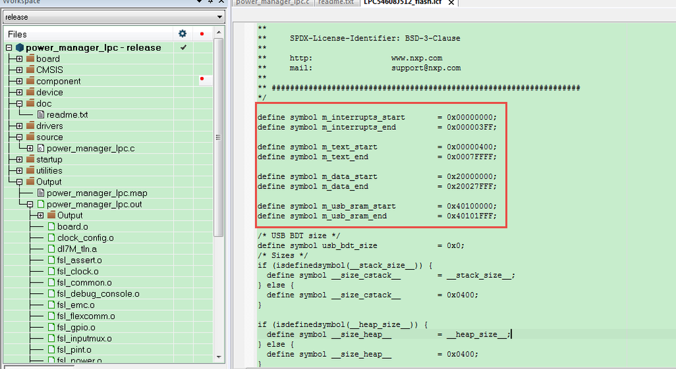Select readme.txt in the doc folder
This screenshot has width=676, height=369.
(67, 114)
